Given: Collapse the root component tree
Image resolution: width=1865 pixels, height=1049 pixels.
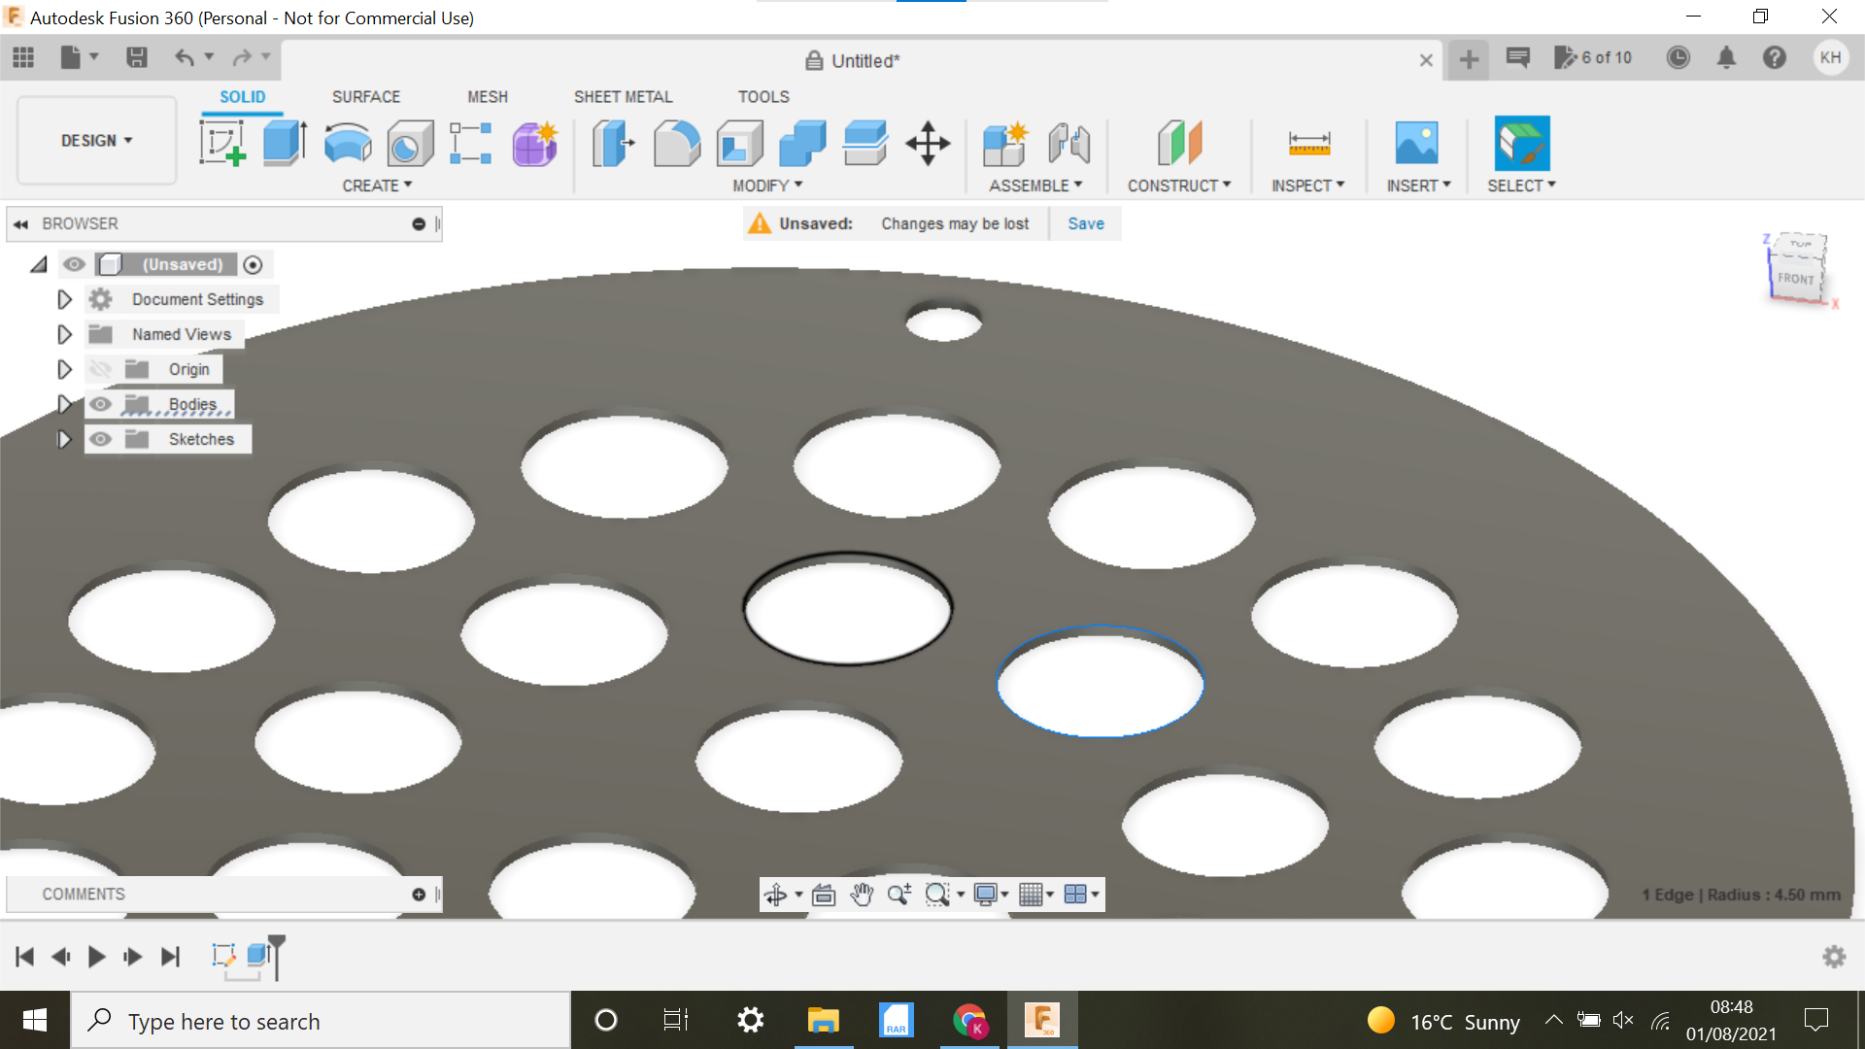Looking at the screenshot, I should click(39, 264).
